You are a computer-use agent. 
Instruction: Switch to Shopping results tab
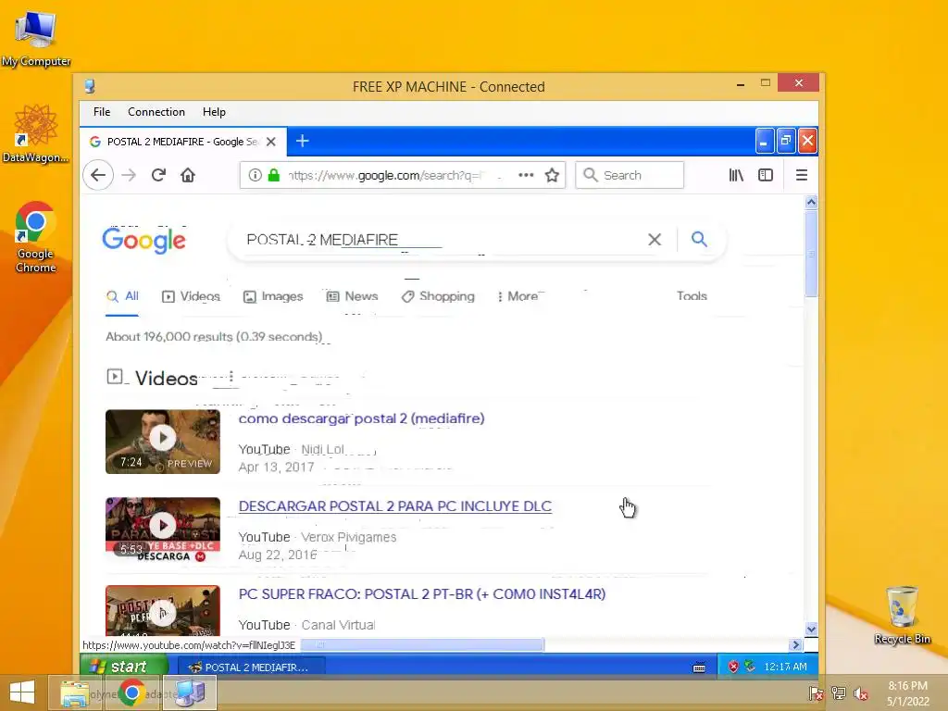(x=438, y=296)
